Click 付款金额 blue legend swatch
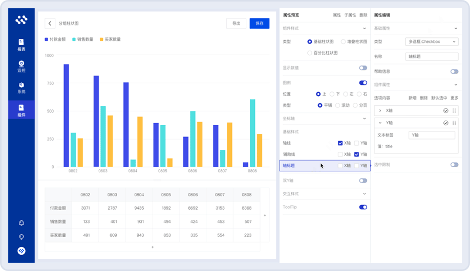Image resolution: width=470 pixels, height=271 pixels. [47, 39]
